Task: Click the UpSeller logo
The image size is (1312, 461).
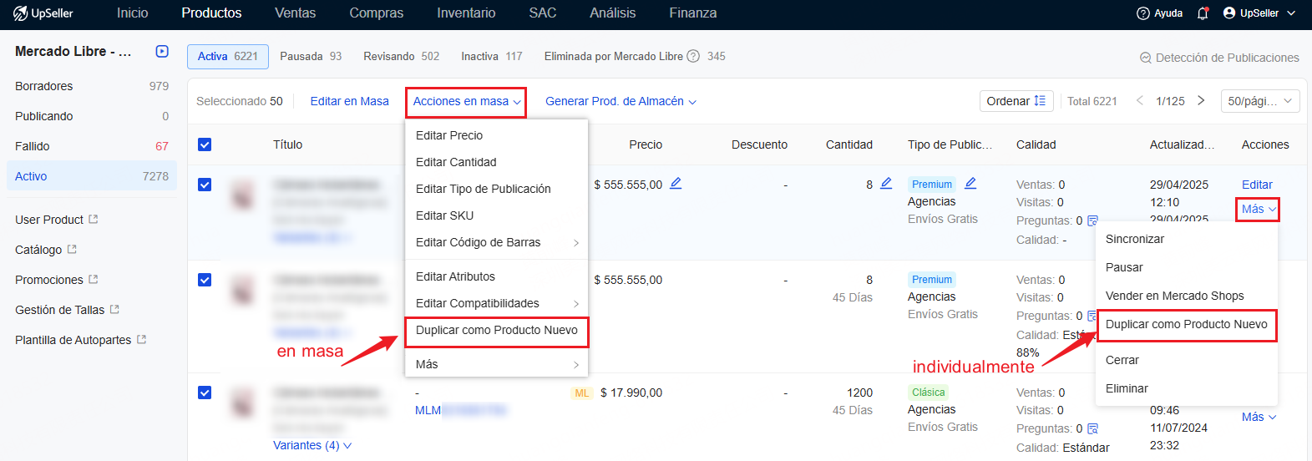Action: [43, 13]
